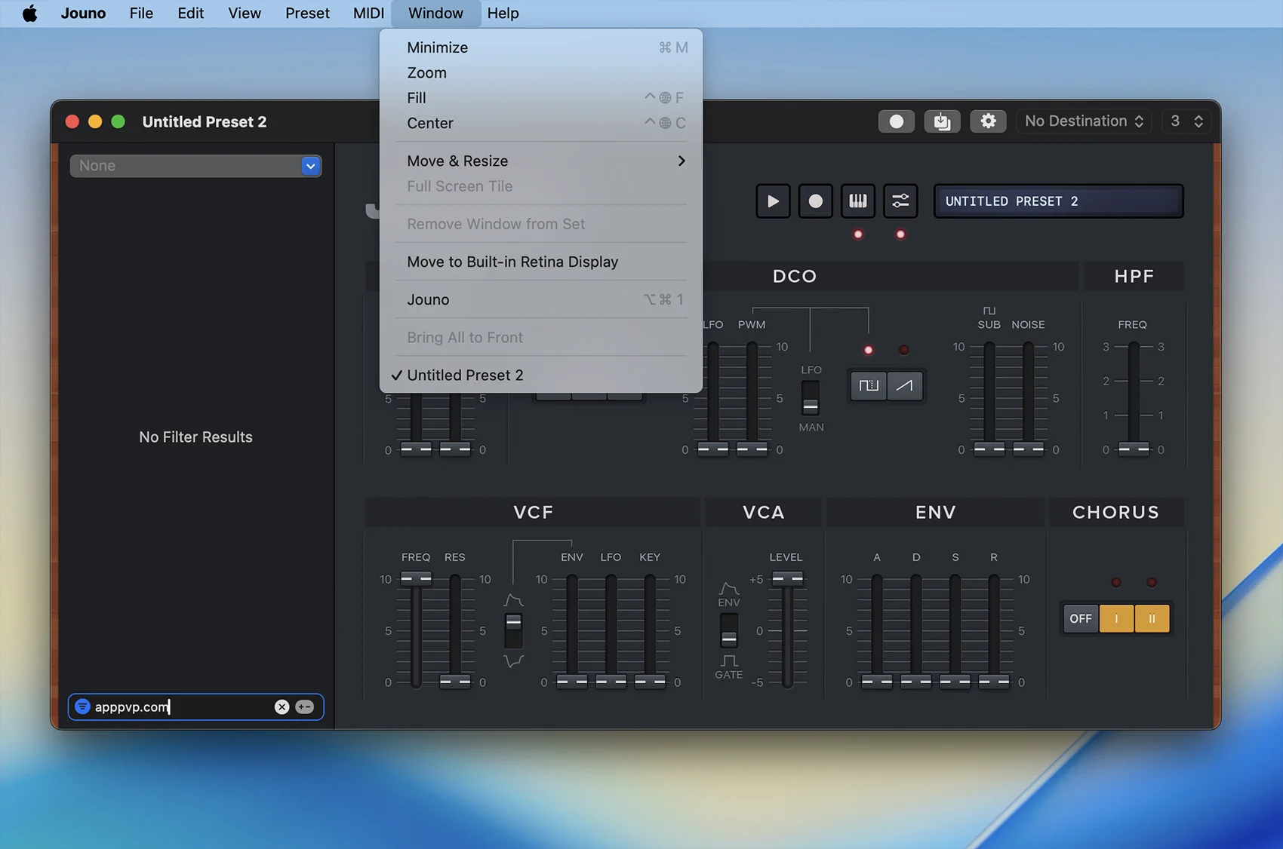Open the sliders settings icon
Viewport: 1283px width, 849px height.
click(900, 201)
